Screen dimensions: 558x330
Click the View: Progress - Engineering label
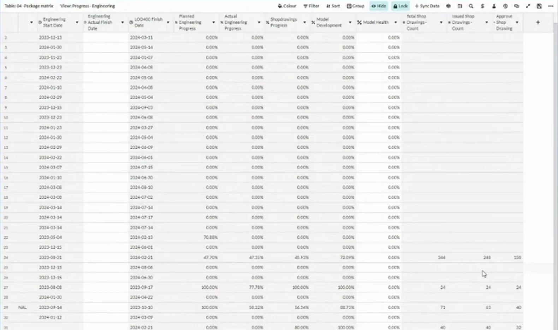(x=88, y=6)
